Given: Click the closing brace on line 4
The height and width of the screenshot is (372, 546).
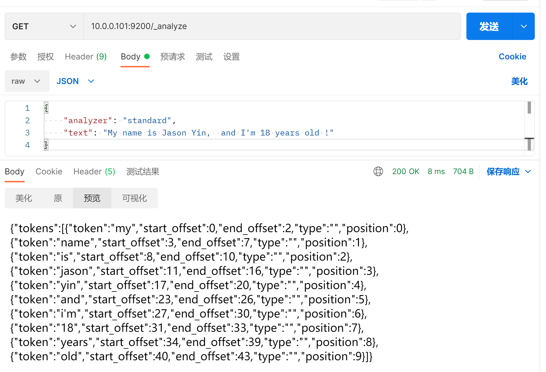Looking at the screenshot, I should 46,145.
